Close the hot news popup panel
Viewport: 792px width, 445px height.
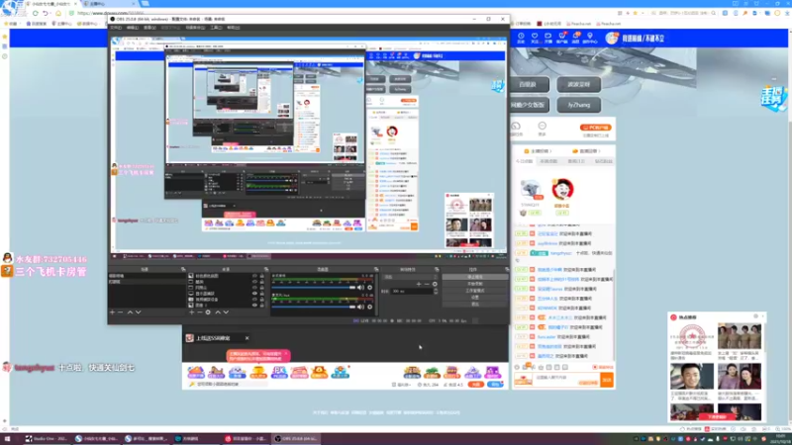click(762, 316)
